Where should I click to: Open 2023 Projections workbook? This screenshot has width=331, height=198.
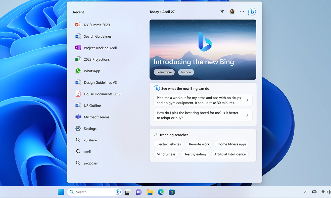point(97,59)
